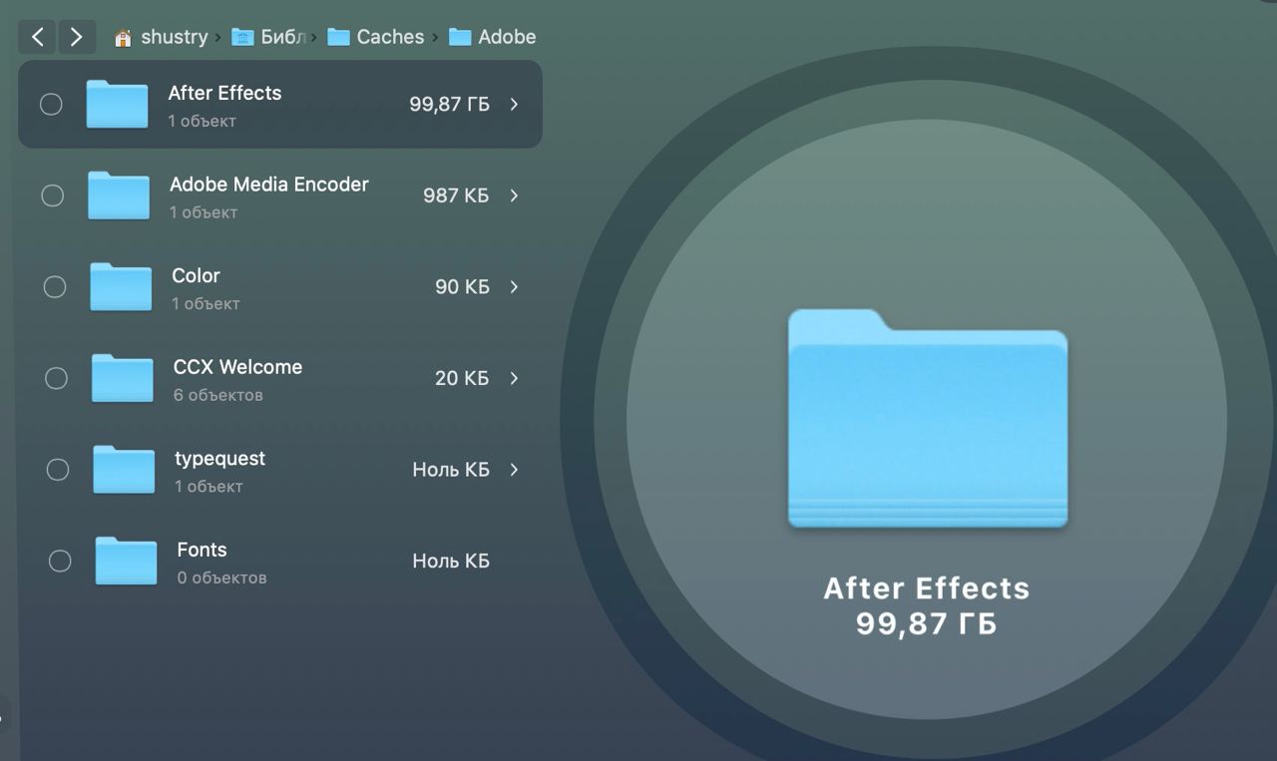Mark the Fonts folder for selection
Viewport: 1277px width, 761px height.
[60, 562]
